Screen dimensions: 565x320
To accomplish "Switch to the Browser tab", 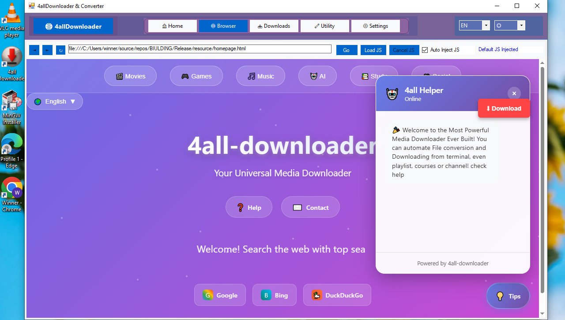I will tap(223, 26).
